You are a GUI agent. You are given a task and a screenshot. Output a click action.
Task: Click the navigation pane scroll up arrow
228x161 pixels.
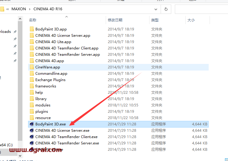[x=20, y=19]
